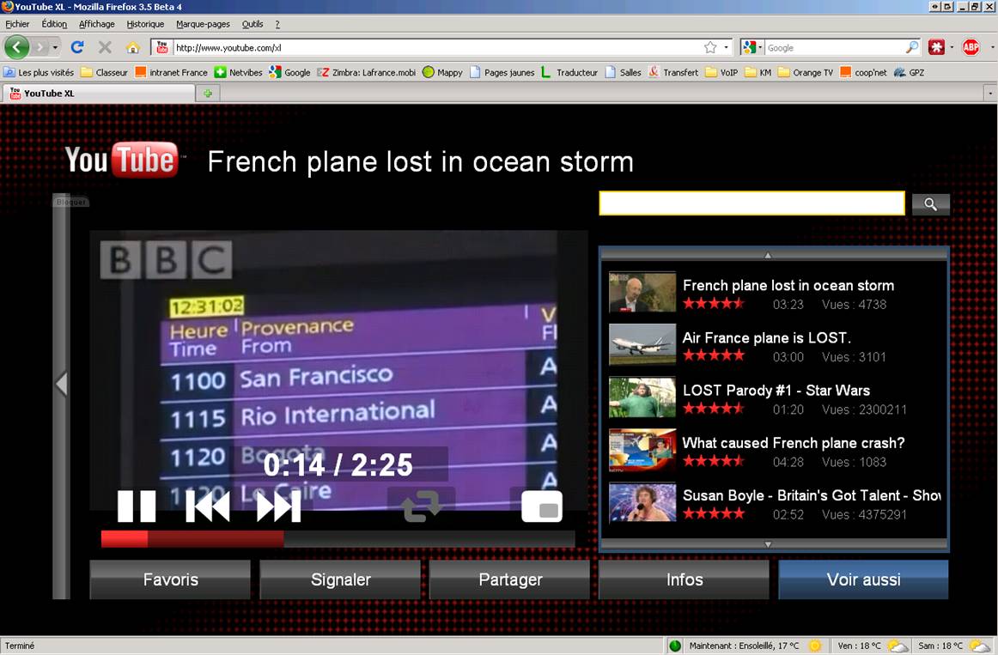Select 'Air France plane is LOST.' title
The height and width of the screenshot is (655, 998).
[x=766, y=337]
